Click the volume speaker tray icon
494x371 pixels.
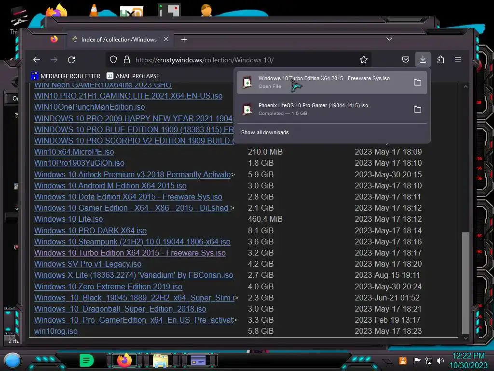click(440, 360)
